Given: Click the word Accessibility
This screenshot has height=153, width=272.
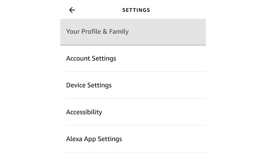Looking at the screenshot, I should tap(84, 112).
